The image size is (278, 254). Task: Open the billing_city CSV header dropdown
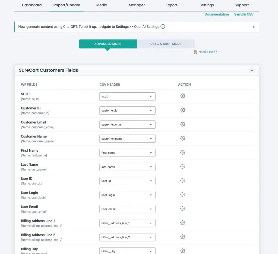(127, 250)
